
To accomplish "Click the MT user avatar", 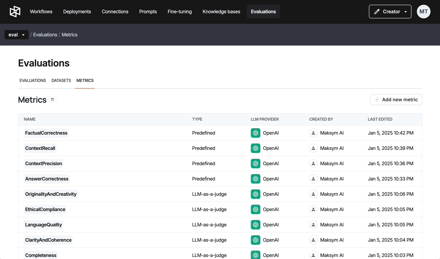I will coord(423,12).
